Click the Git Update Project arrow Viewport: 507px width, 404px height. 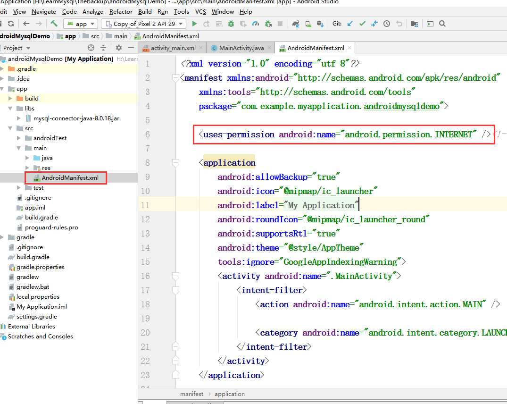[x=350, y=24]
